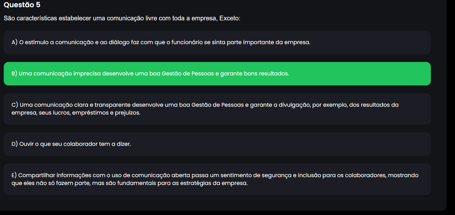
Task: Pick option D, Ouvir o que seu colaborador
Action: [x=217, y=144]
